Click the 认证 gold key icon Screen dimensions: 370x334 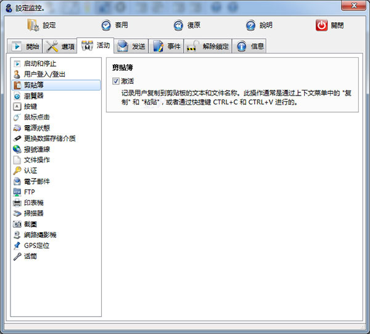[x=17, y=171]
